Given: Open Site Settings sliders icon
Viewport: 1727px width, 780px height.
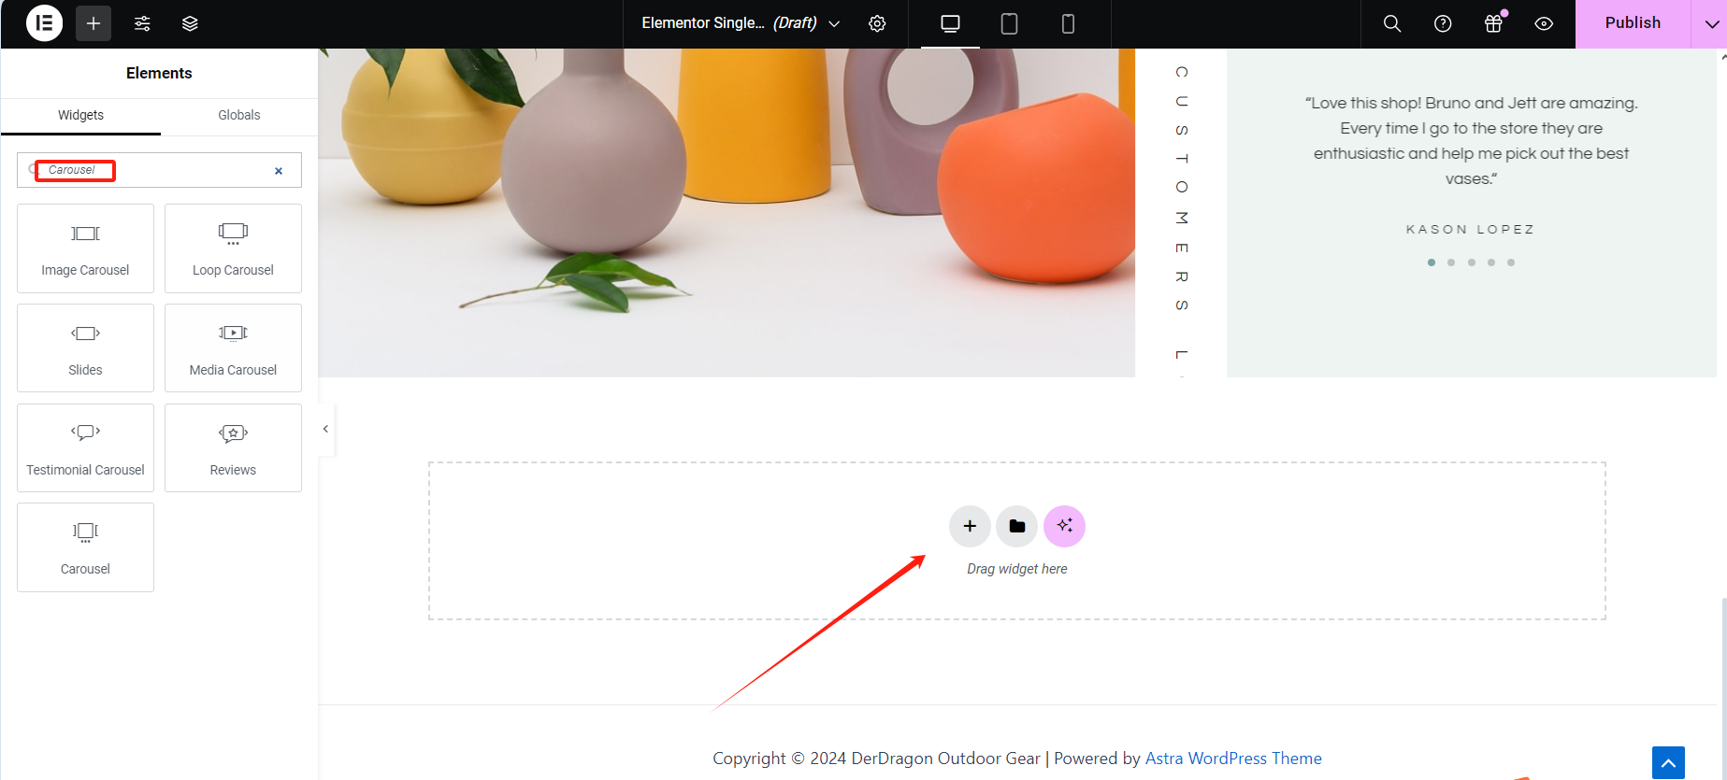Looking at the screenshot, I should [142, 23].
